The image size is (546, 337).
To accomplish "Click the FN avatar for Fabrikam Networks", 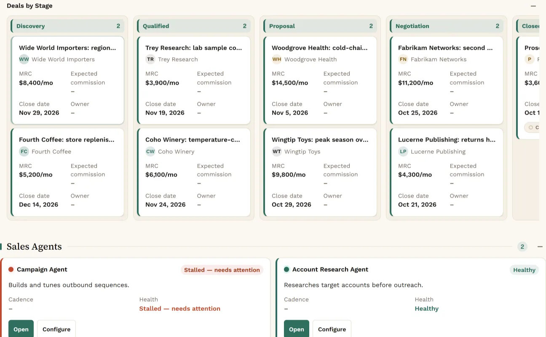I will pyautogui.click(x=403, y=59).
